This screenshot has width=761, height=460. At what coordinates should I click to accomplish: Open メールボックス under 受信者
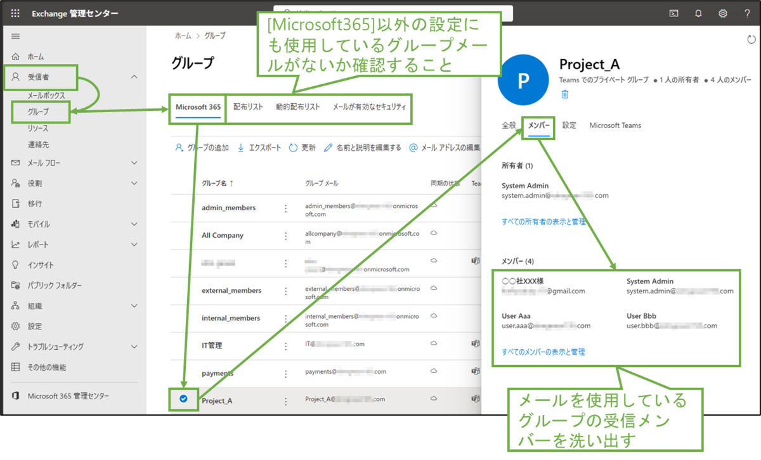click(x=46, y=96)
